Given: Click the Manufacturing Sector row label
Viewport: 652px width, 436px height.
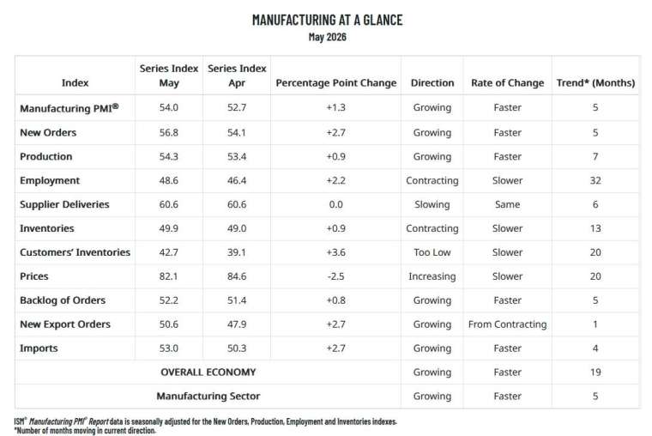Looking at the screenshot, I should 208,396.
